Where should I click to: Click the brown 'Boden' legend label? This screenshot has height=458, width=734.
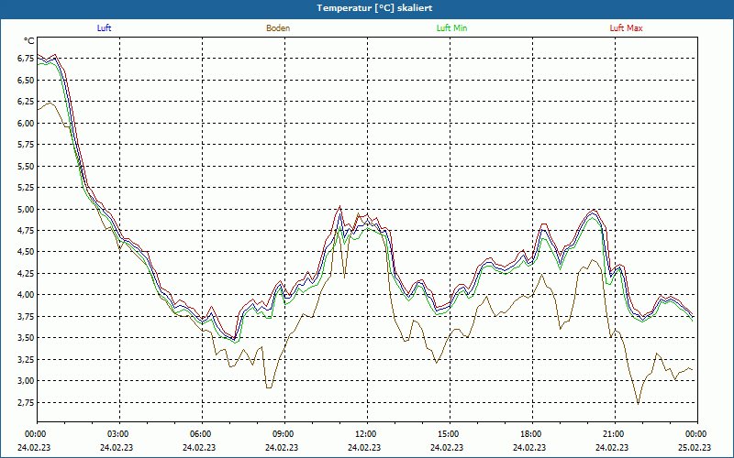pyautogui.click(x=278, y=28)
